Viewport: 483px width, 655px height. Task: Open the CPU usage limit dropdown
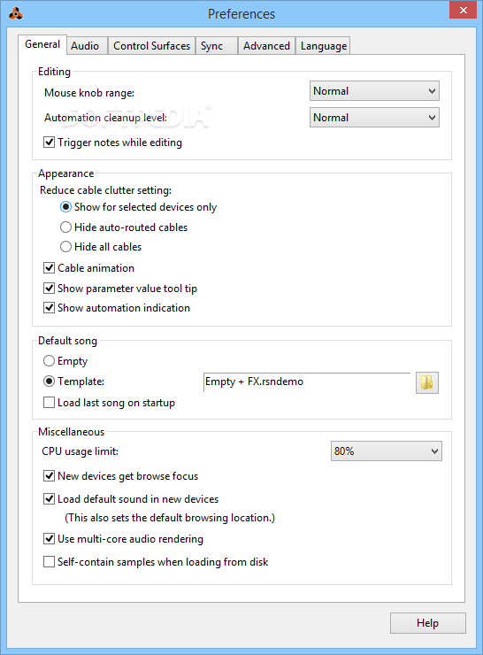[387, 451]
